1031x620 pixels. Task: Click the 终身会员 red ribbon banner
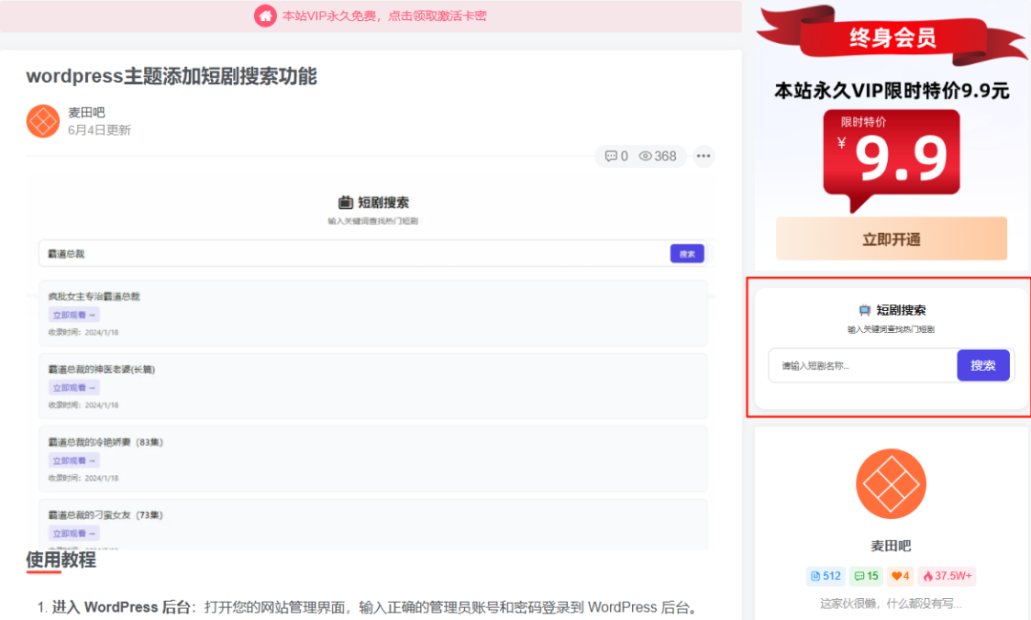click(892, 37)
